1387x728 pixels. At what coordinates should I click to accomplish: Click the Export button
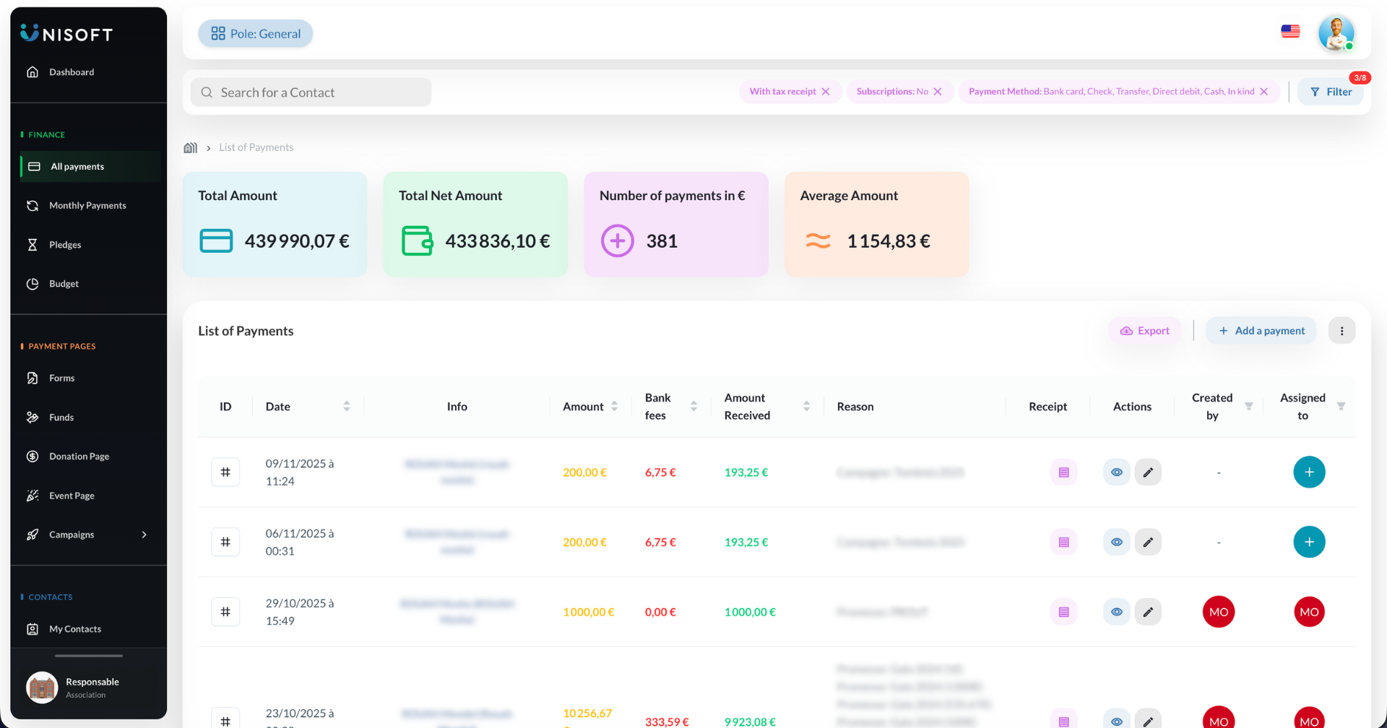click(1145, 331)
